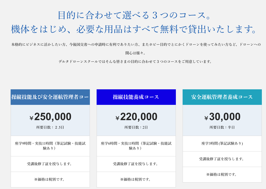Image resolution: width=266 pixels, height=189 pixels.
Task: Click the デルタドローンスクールでは intro sentence
Action: coord(135,62)
